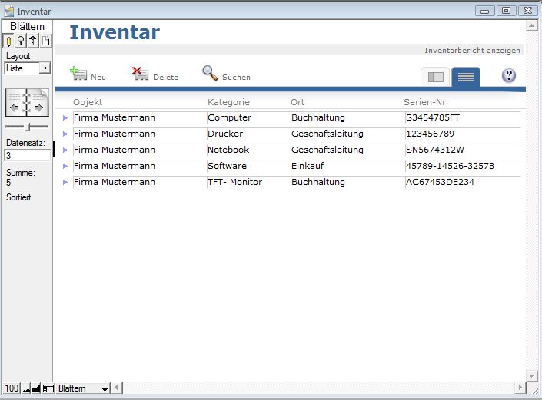This screenshot has width=542, height=400.
Task: Click the zoom in icon in status bar
Action: point(36,389)
